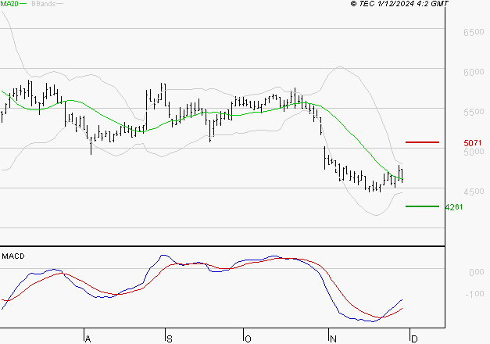Viewport: 490px width, 344px height.
Task: Click the MACD -100 axis label
Action: (x=474, y=294)
